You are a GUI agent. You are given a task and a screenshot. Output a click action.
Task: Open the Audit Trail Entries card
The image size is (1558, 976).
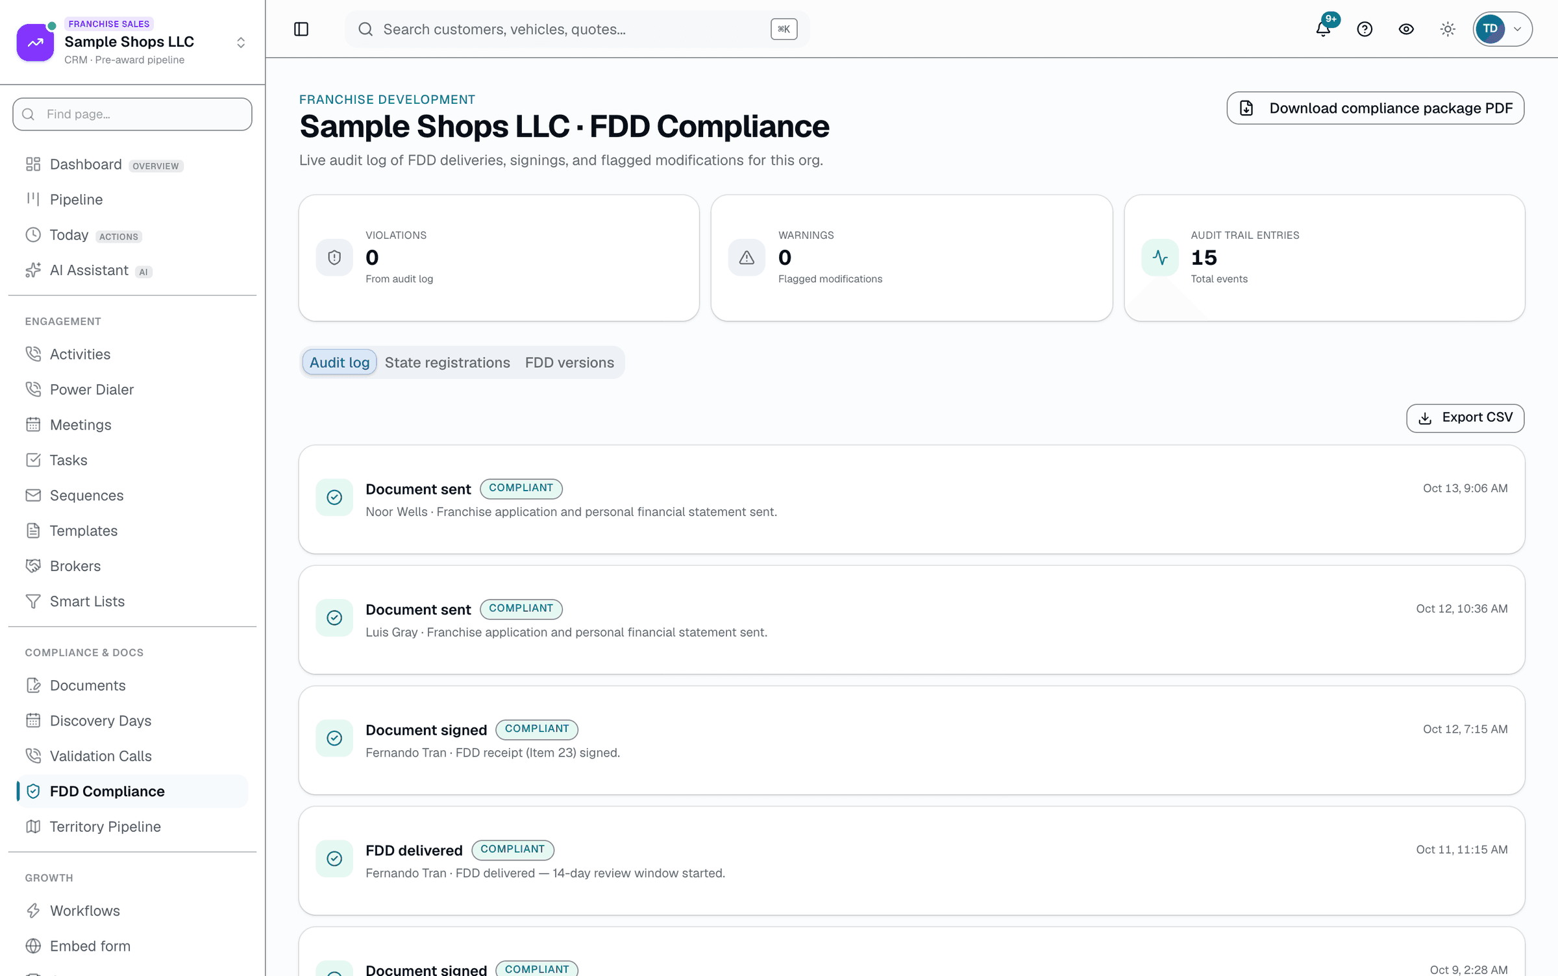tap(1324, 258)
